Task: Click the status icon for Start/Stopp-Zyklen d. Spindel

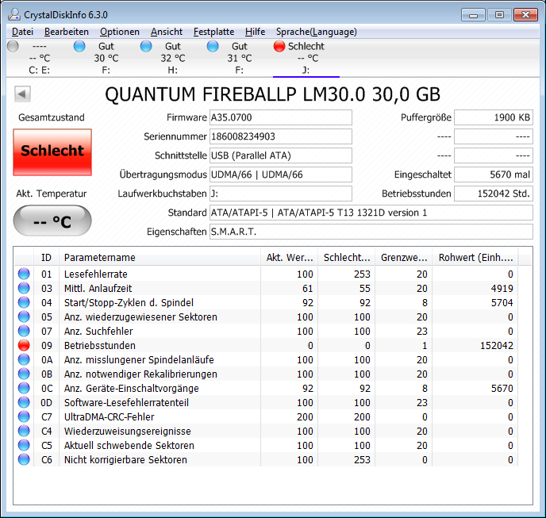Action: [x=24, y=302]
